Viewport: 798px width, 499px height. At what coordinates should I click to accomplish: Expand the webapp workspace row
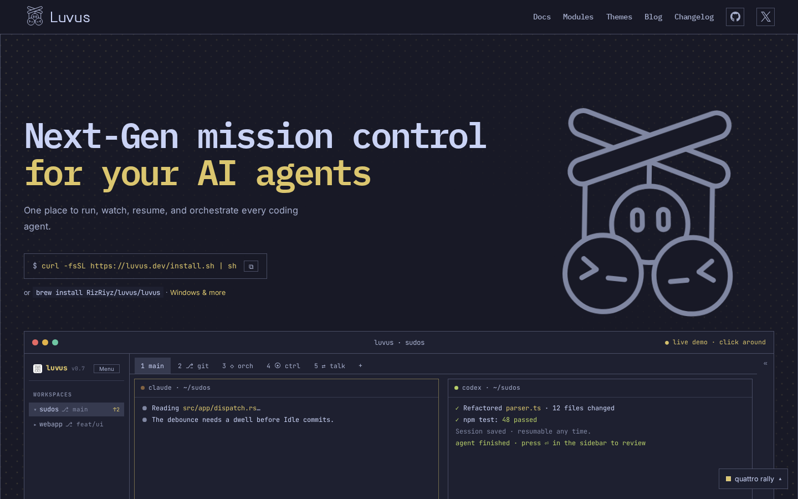76,424
